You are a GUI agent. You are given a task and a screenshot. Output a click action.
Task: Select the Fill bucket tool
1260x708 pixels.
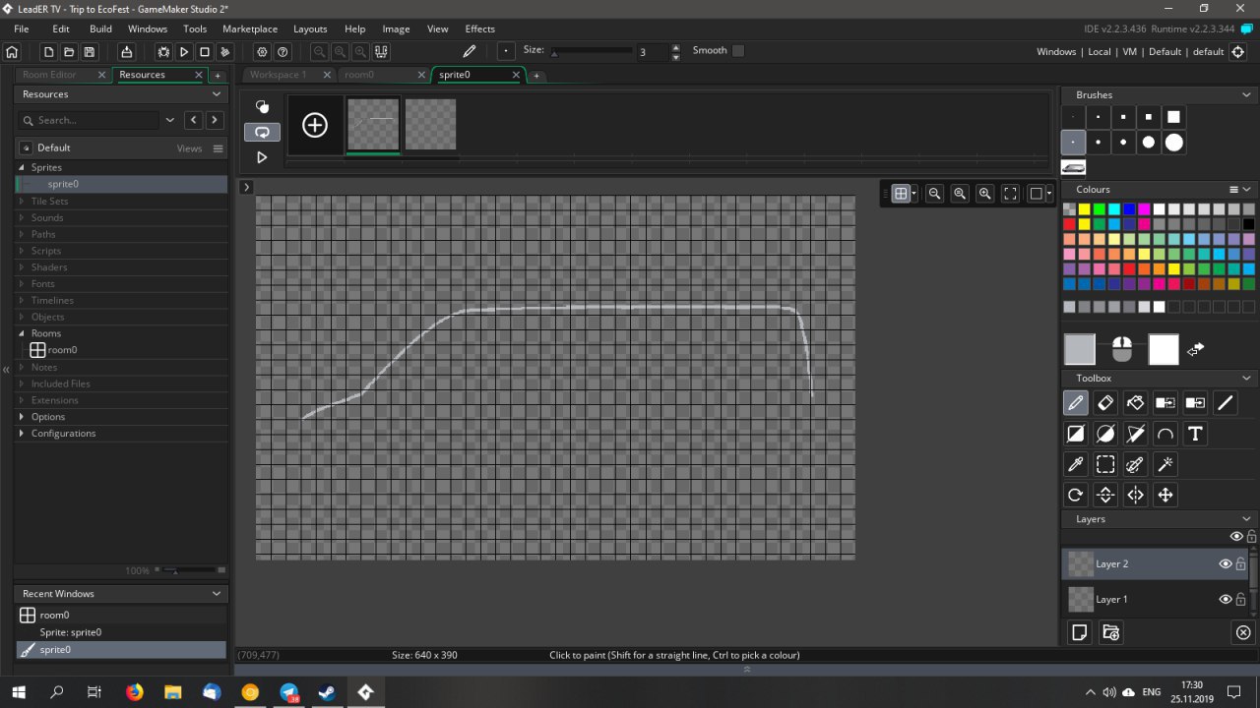[x=1135, y=402]
